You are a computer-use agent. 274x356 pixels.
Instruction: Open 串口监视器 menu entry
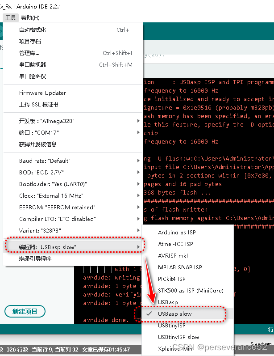[x=73, y=64]
